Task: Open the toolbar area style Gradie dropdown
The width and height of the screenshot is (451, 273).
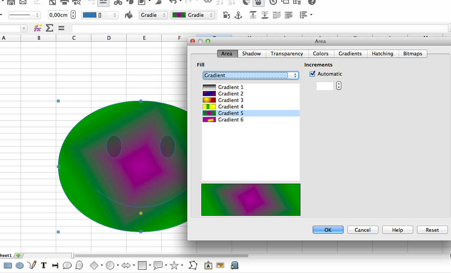Action: [154, 15]
